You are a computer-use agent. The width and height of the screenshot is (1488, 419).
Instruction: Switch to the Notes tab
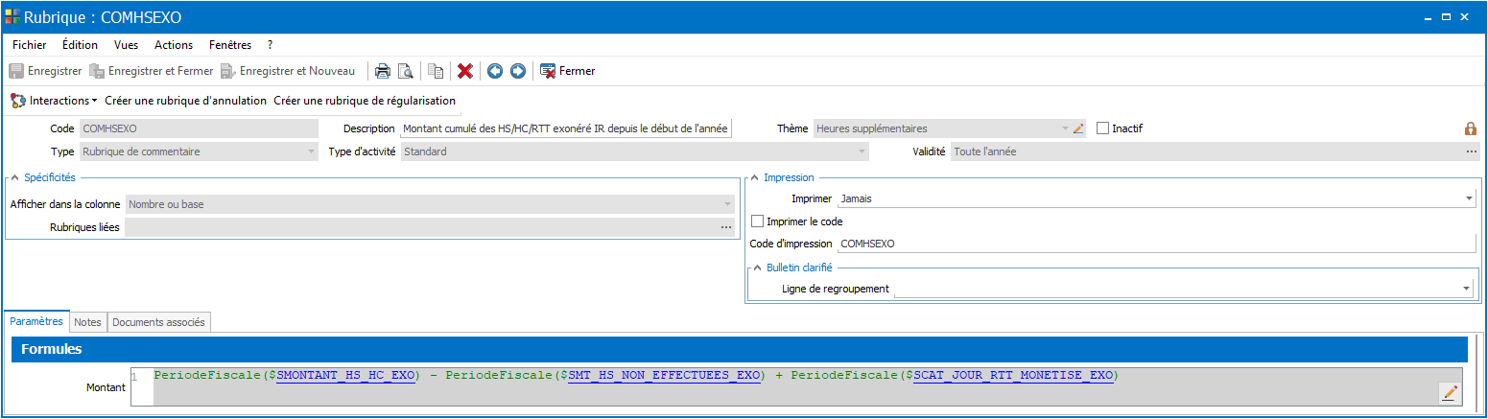pyautogui.click(x=87, y=323)
